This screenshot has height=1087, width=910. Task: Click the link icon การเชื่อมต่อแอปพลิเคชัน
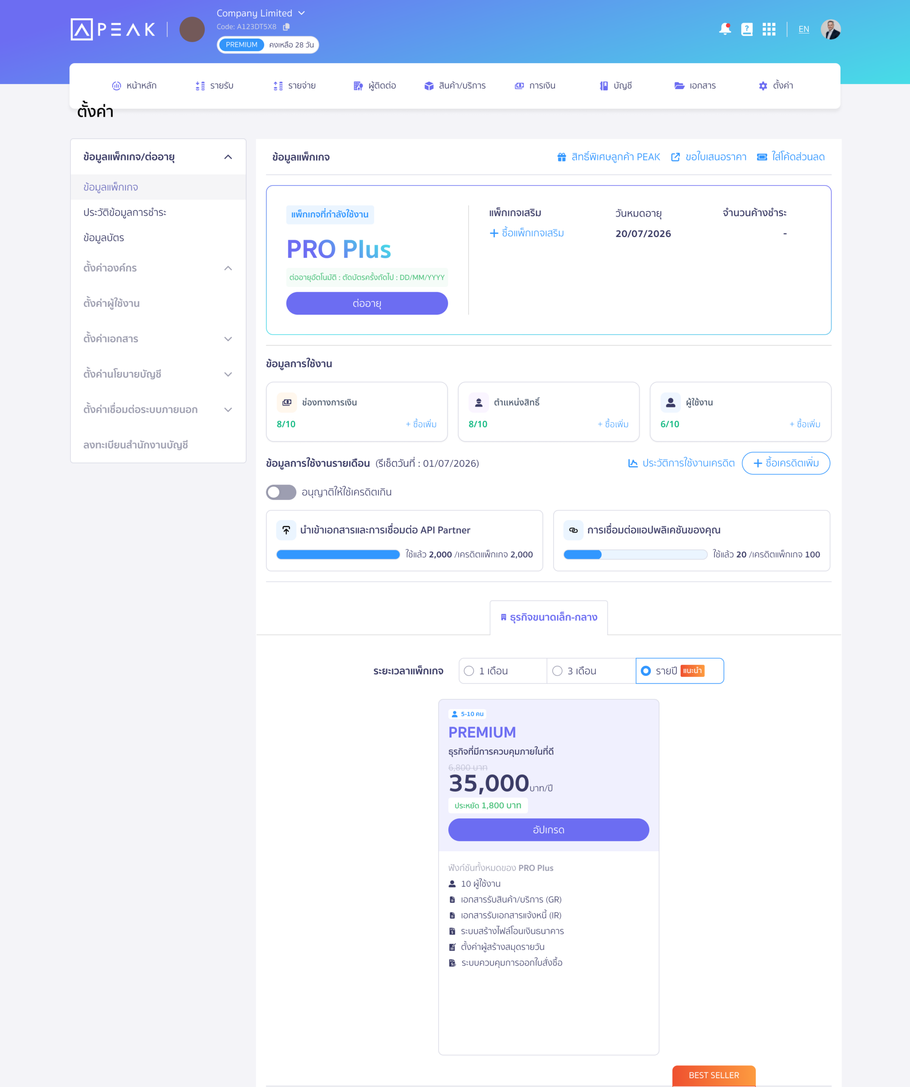coord(574,530)
